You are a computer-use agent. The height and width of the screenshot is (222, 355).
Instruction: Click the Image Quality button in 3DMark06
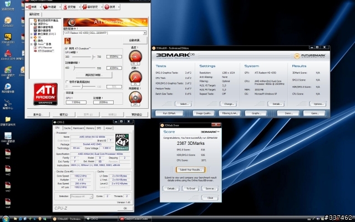(204, 113)
